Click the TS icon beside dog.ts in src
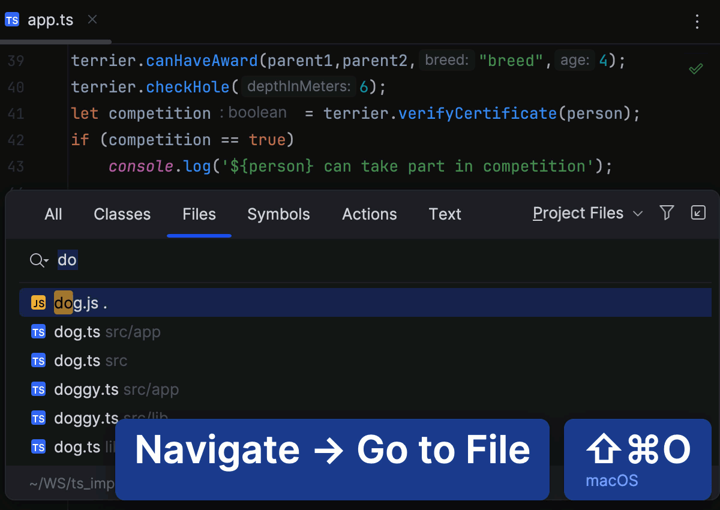 (x=38, y=361)
